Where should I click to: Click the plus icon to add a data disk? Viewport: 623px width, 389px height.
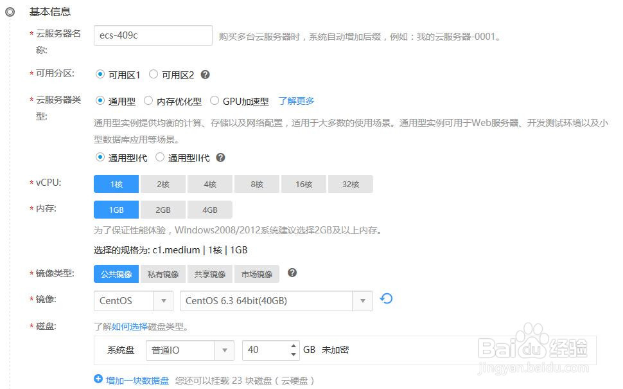point(98,379)
